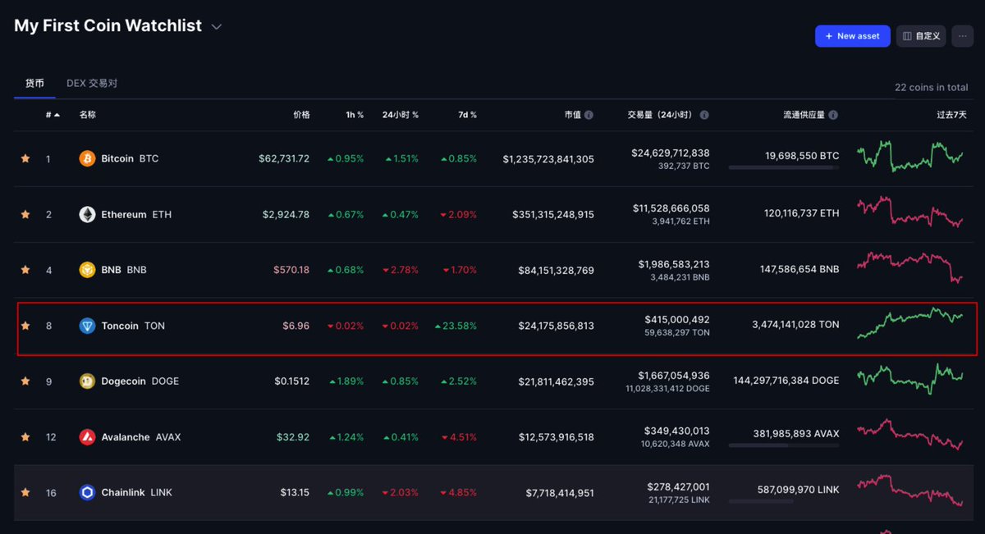Switch to the 货币 tab
The image size is (985, 534).
pyautogui.click(x=34, y=84)
